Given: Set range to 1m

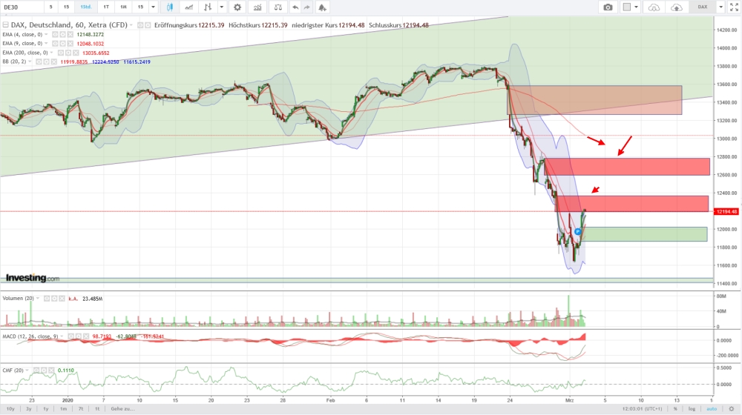Looking at the screenshot, I should pos(63,409).
